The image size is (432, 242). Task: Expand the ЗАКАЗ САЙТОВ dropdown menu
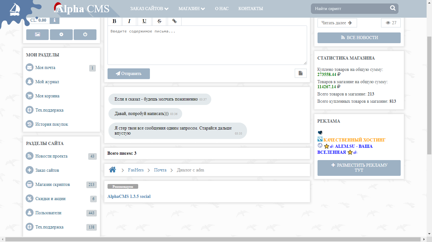[x=149, y=9]
